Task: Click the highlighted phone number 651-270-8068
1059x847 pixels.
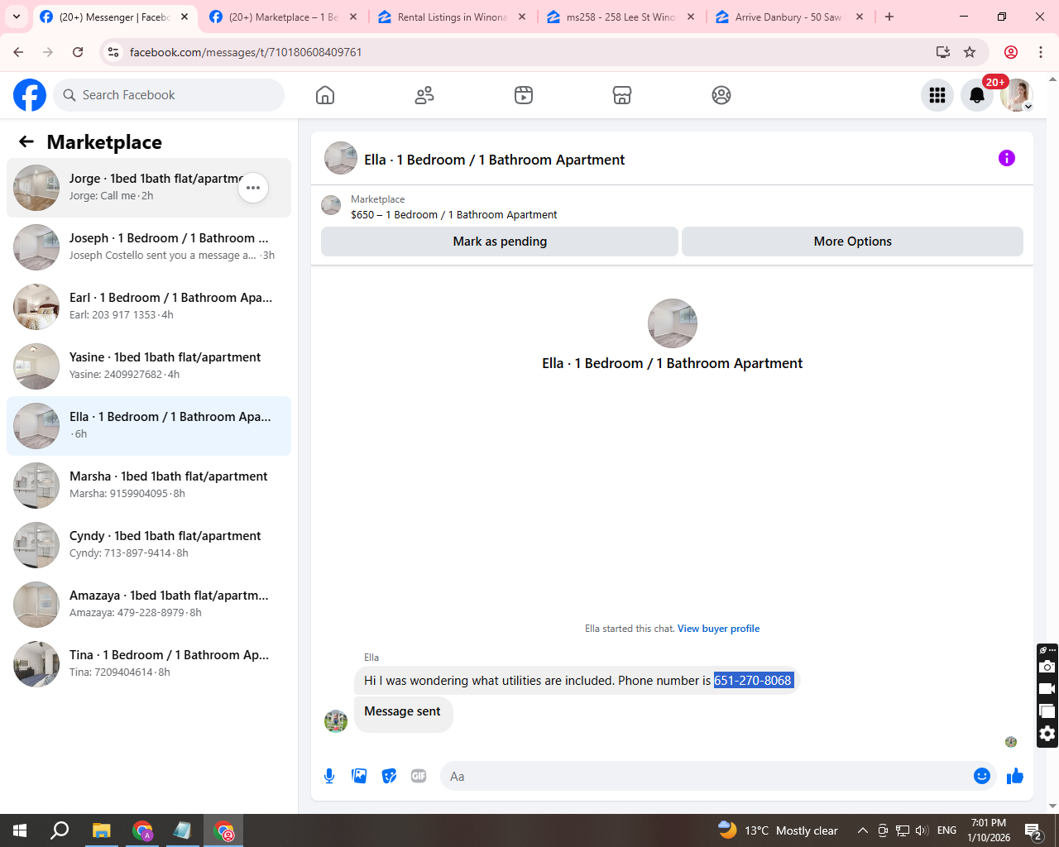Action: [754, 681]
